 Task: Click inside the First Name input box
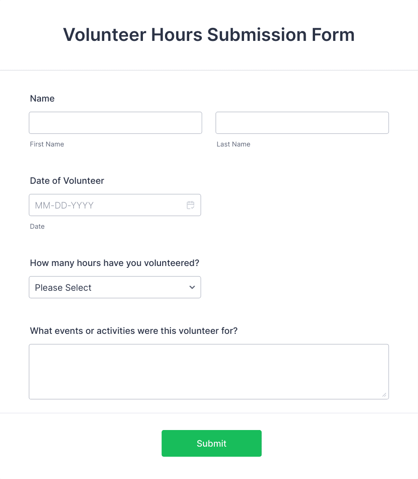(115, 123)
